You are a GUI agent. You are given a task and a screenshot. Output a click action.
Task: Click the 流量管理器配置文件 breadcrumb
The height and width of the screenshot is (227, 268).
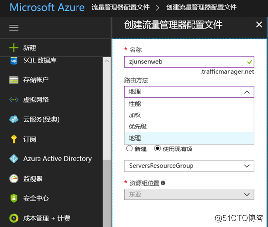click(x=120, y=7)
